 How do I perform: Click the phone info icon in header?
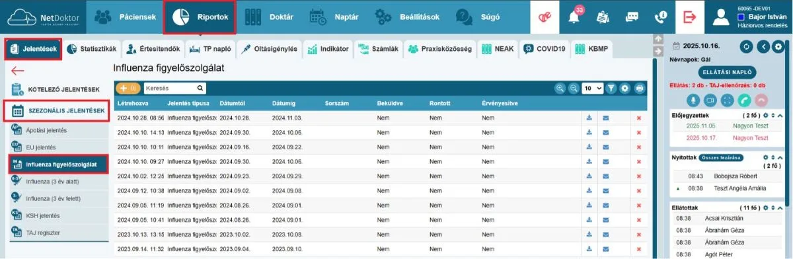click(x=660, y=18)
